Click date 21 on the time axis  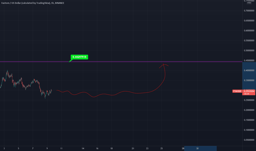click(133, 148)
